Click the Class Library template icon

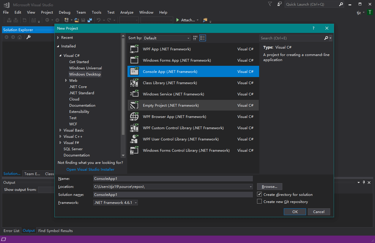point(134,83)
